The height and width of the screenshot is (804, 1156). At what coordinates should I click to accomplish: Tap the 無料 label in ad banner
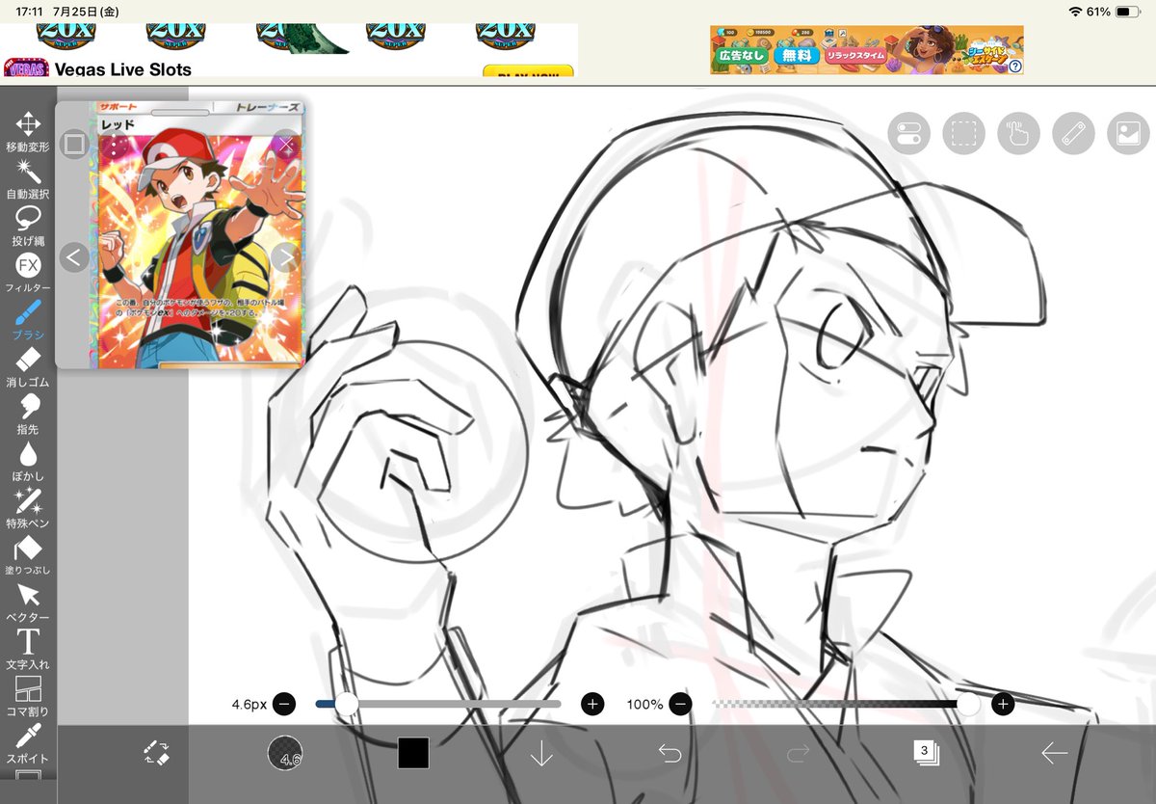pos(797,56)
